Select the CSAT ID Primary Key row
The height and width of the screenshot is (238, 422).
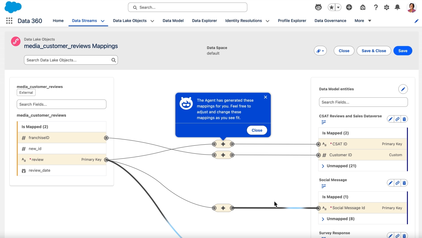click(x=363, y=144)
